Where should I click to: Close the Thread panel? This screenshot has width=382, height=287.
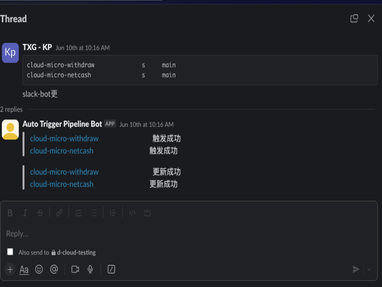click(371, 18)
